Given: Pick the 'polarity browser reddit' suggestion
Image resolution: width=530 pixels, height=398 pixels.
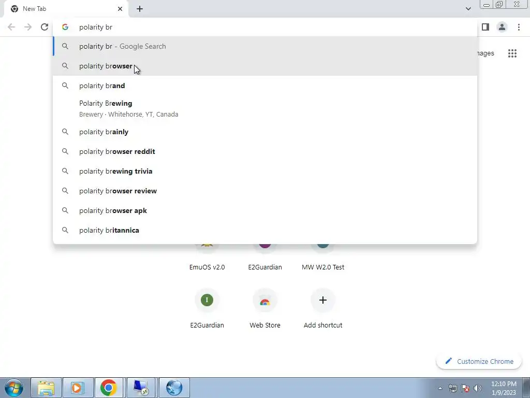Looking at the screenshot, I should point(265,151).
